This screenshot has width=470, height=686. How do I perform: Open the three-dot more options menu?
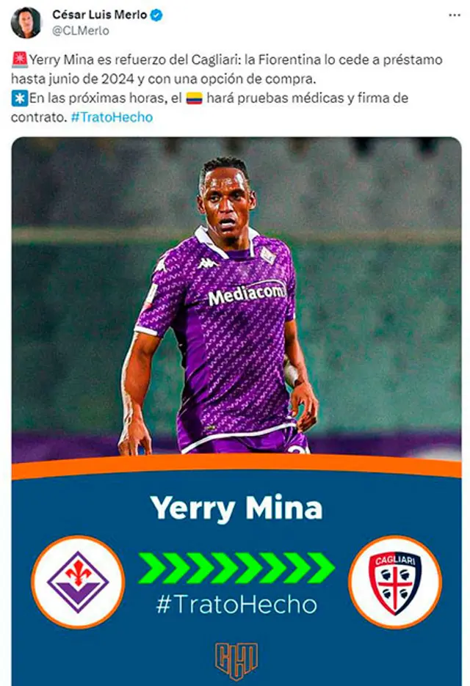455,15
